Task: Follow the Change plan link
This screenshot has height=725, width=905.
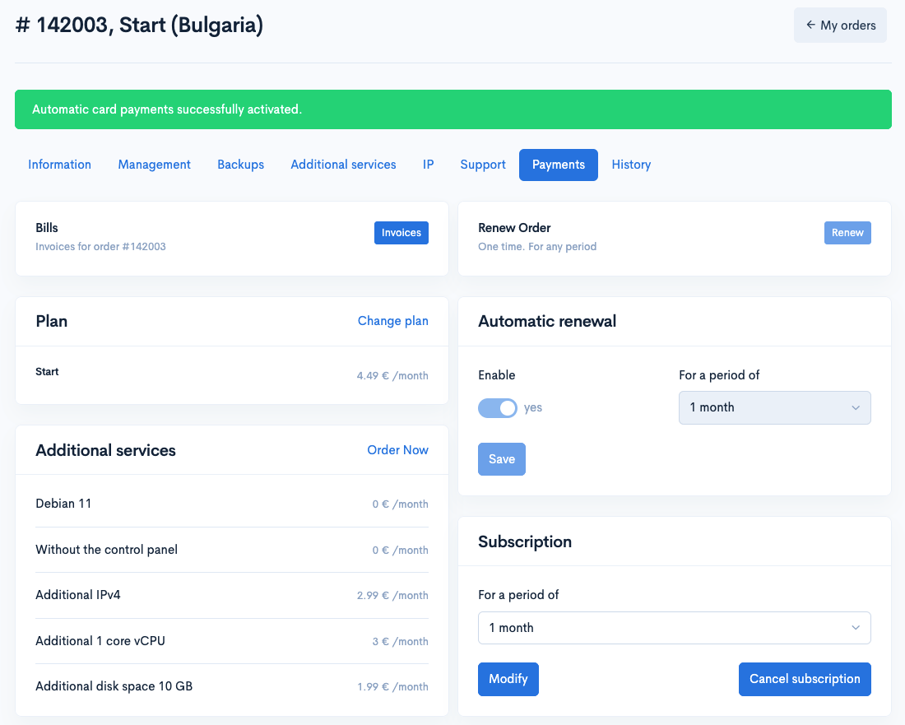Action: (393, 321)
